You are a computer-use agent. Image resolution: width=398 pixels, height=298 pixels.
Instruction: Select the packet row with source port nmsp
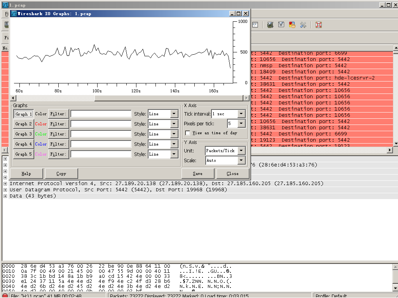tap(322, 66)
